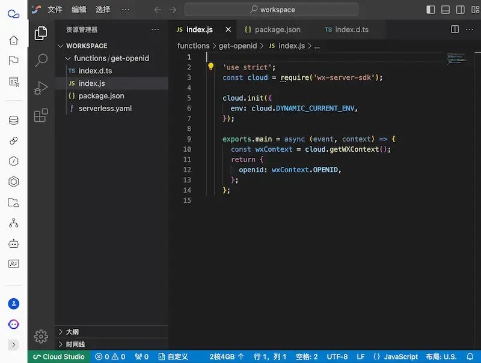Open the 选择 menu
The image size is (481, 363).
(x=103, y=10)
